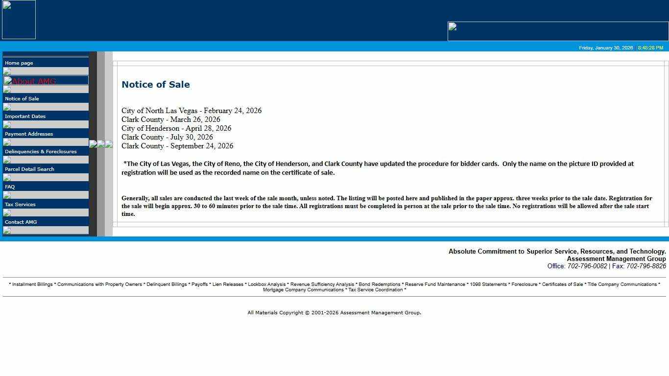Open the About AMG image link
This screenshot has width=669, height=376.
(46, 81)
